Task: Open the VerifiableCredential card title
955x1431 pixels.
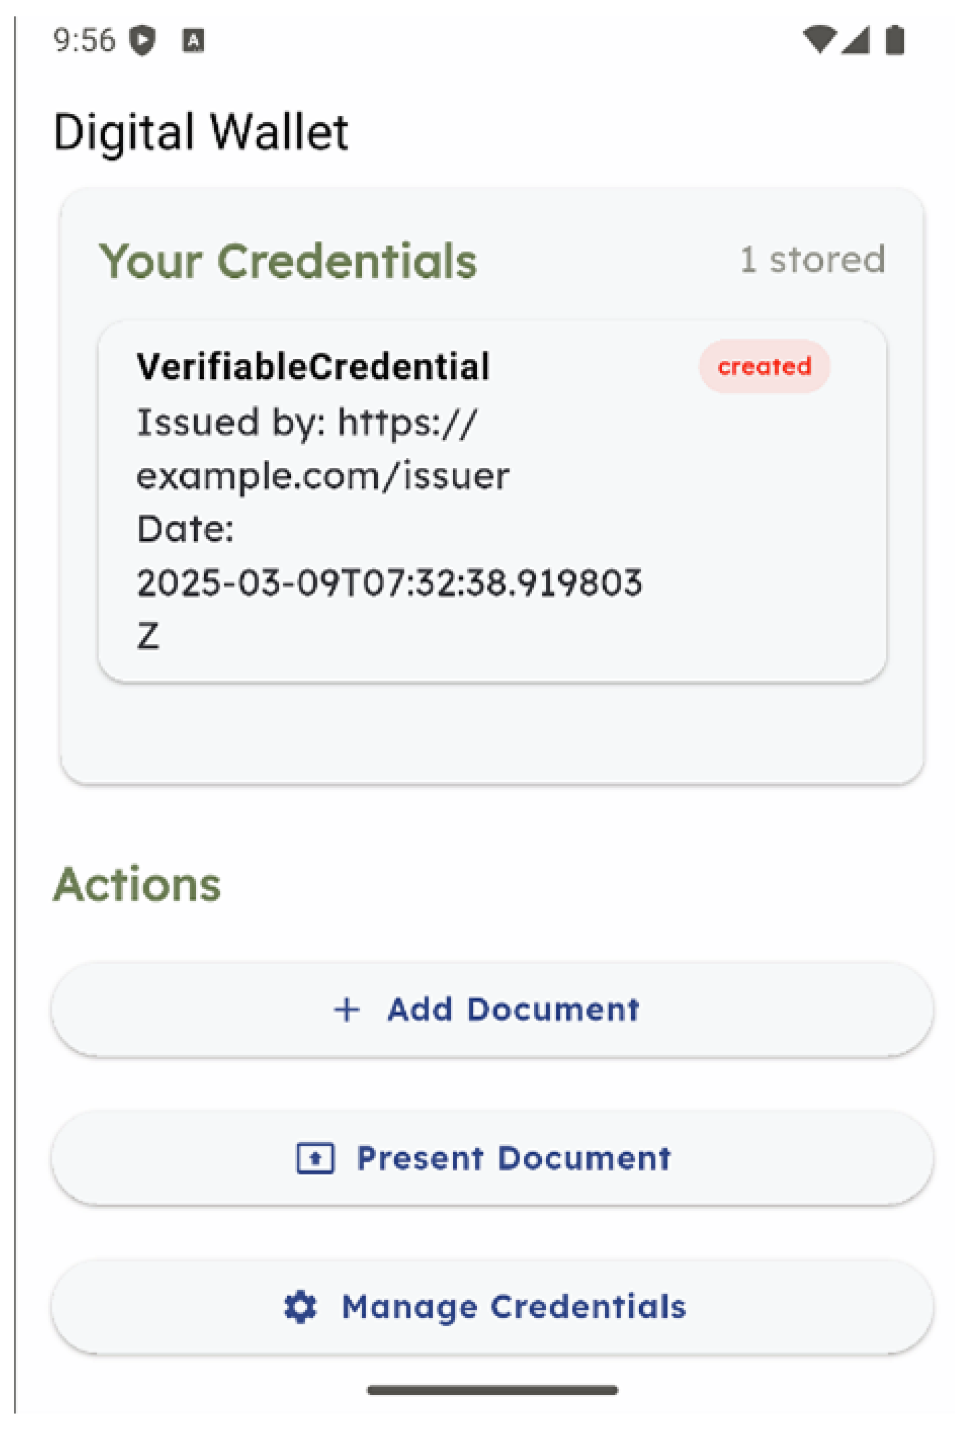Action: click(x=313, y=366)
